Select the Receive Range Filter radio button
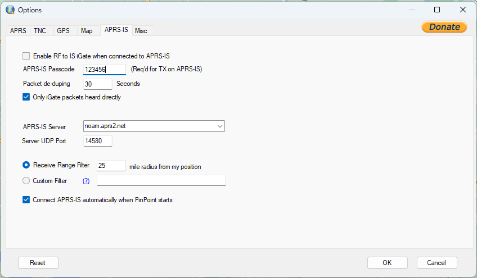The width and height of the screenshot is (477, 278). [26, 165]
